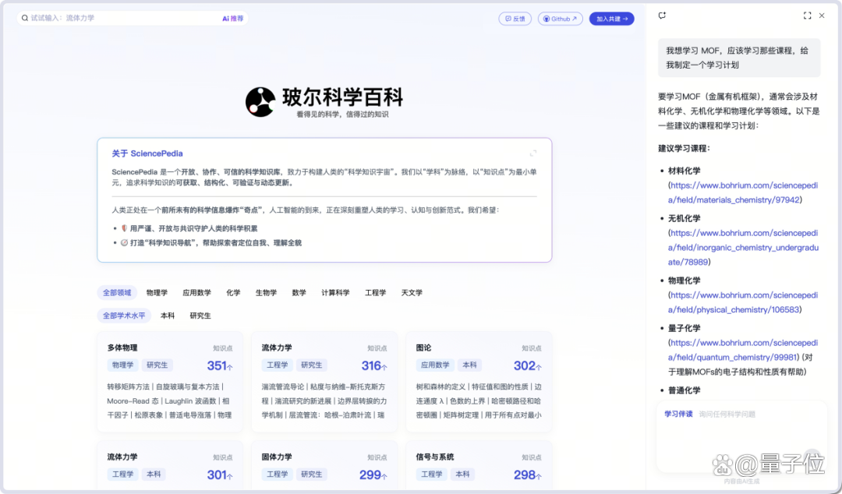Toggle the 全部领域 filter chip
The image size is (842, 494).
coord(117,293)
